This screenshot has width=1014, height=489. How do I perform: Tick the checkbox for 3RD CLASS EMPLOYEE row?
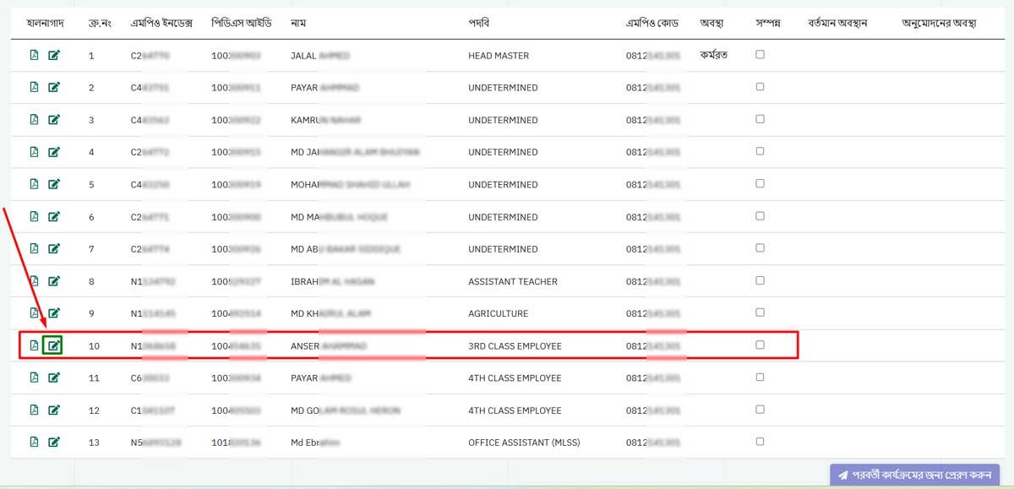pyautogui.click(x=760, y=345)
